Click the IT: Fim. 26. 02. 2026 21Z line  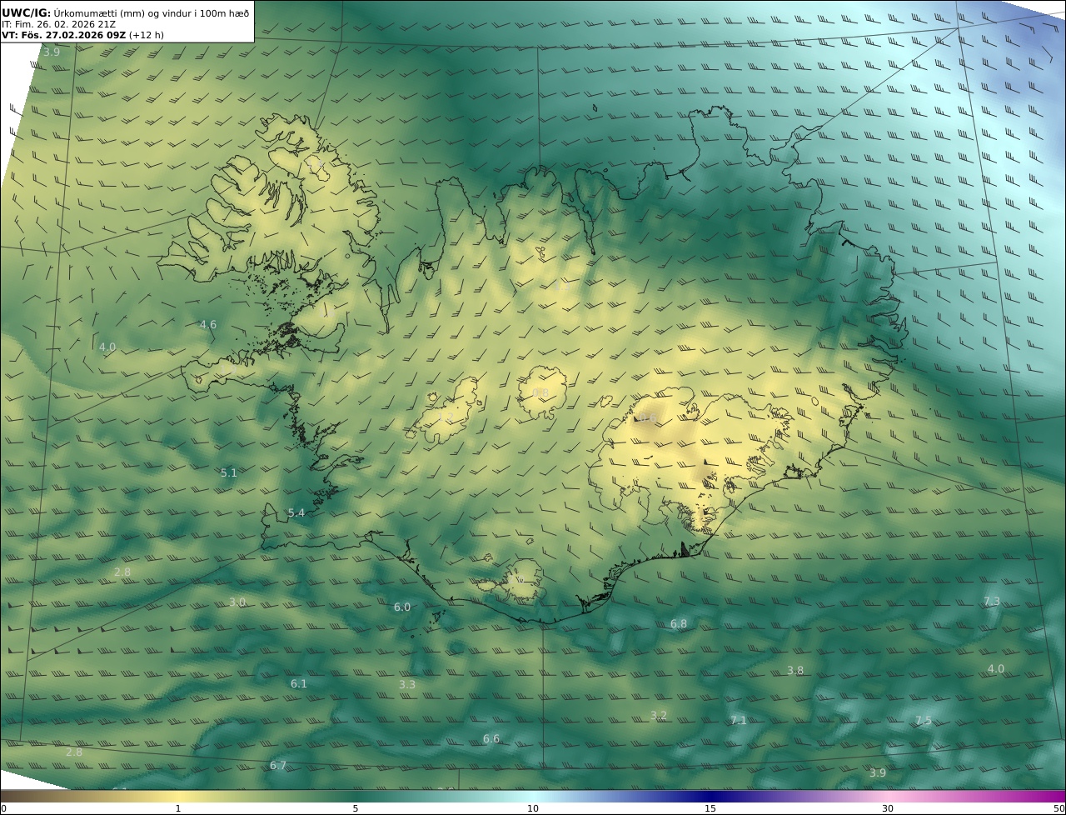point(59,24)
